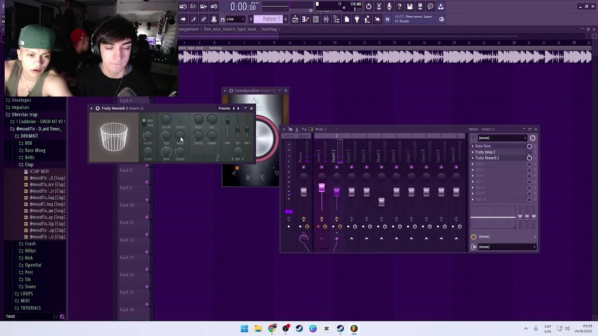Screen dimensions: 598x336
Task: Click the audio clip waveform in playlist
Action: (x=385, y=56)
